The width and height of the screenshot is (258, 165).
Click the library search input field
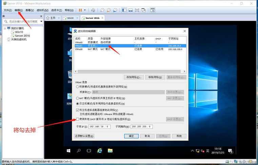[x=23, y=22]
